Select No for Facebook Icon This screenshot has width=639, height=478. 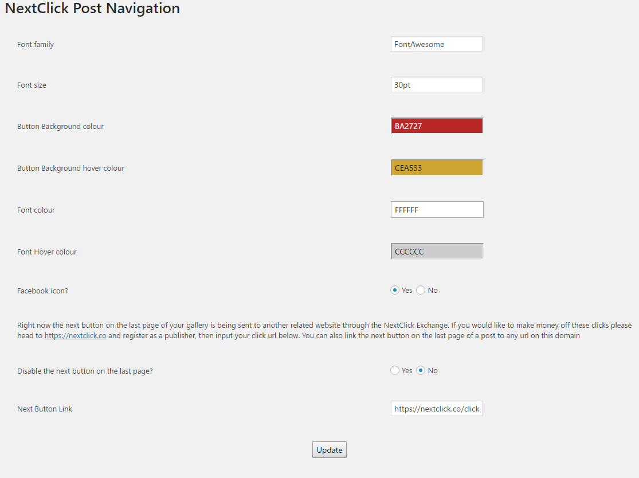[421, 290]
